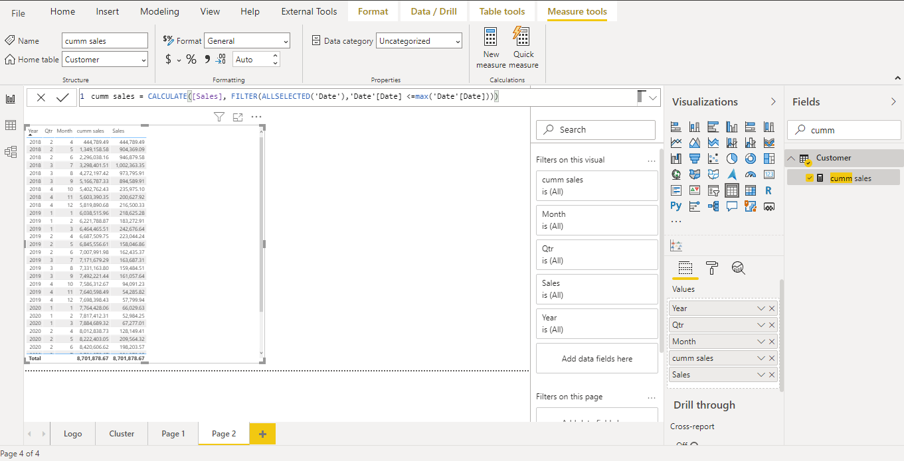
Task: Select the pie chart visual
Action: pyautogui.click(x=731, y=159)
